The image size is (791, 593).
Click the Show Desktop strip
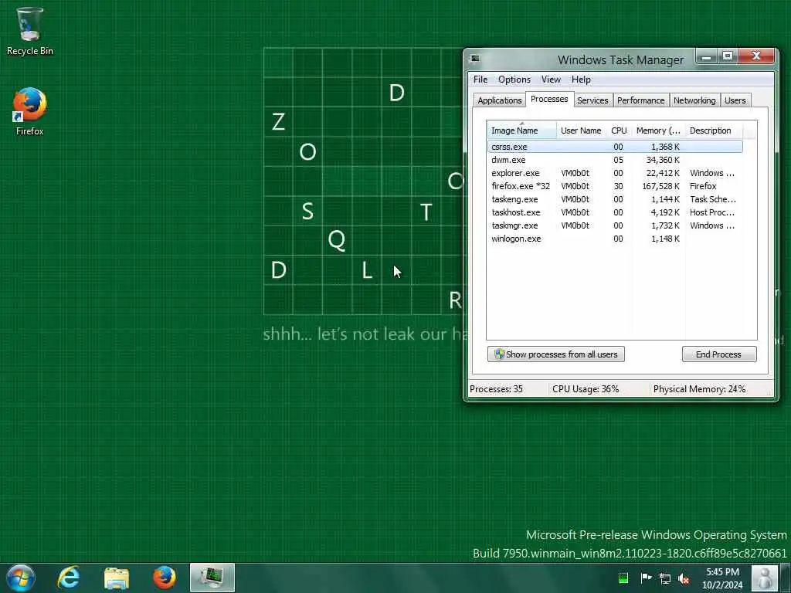tap(785, 578)
